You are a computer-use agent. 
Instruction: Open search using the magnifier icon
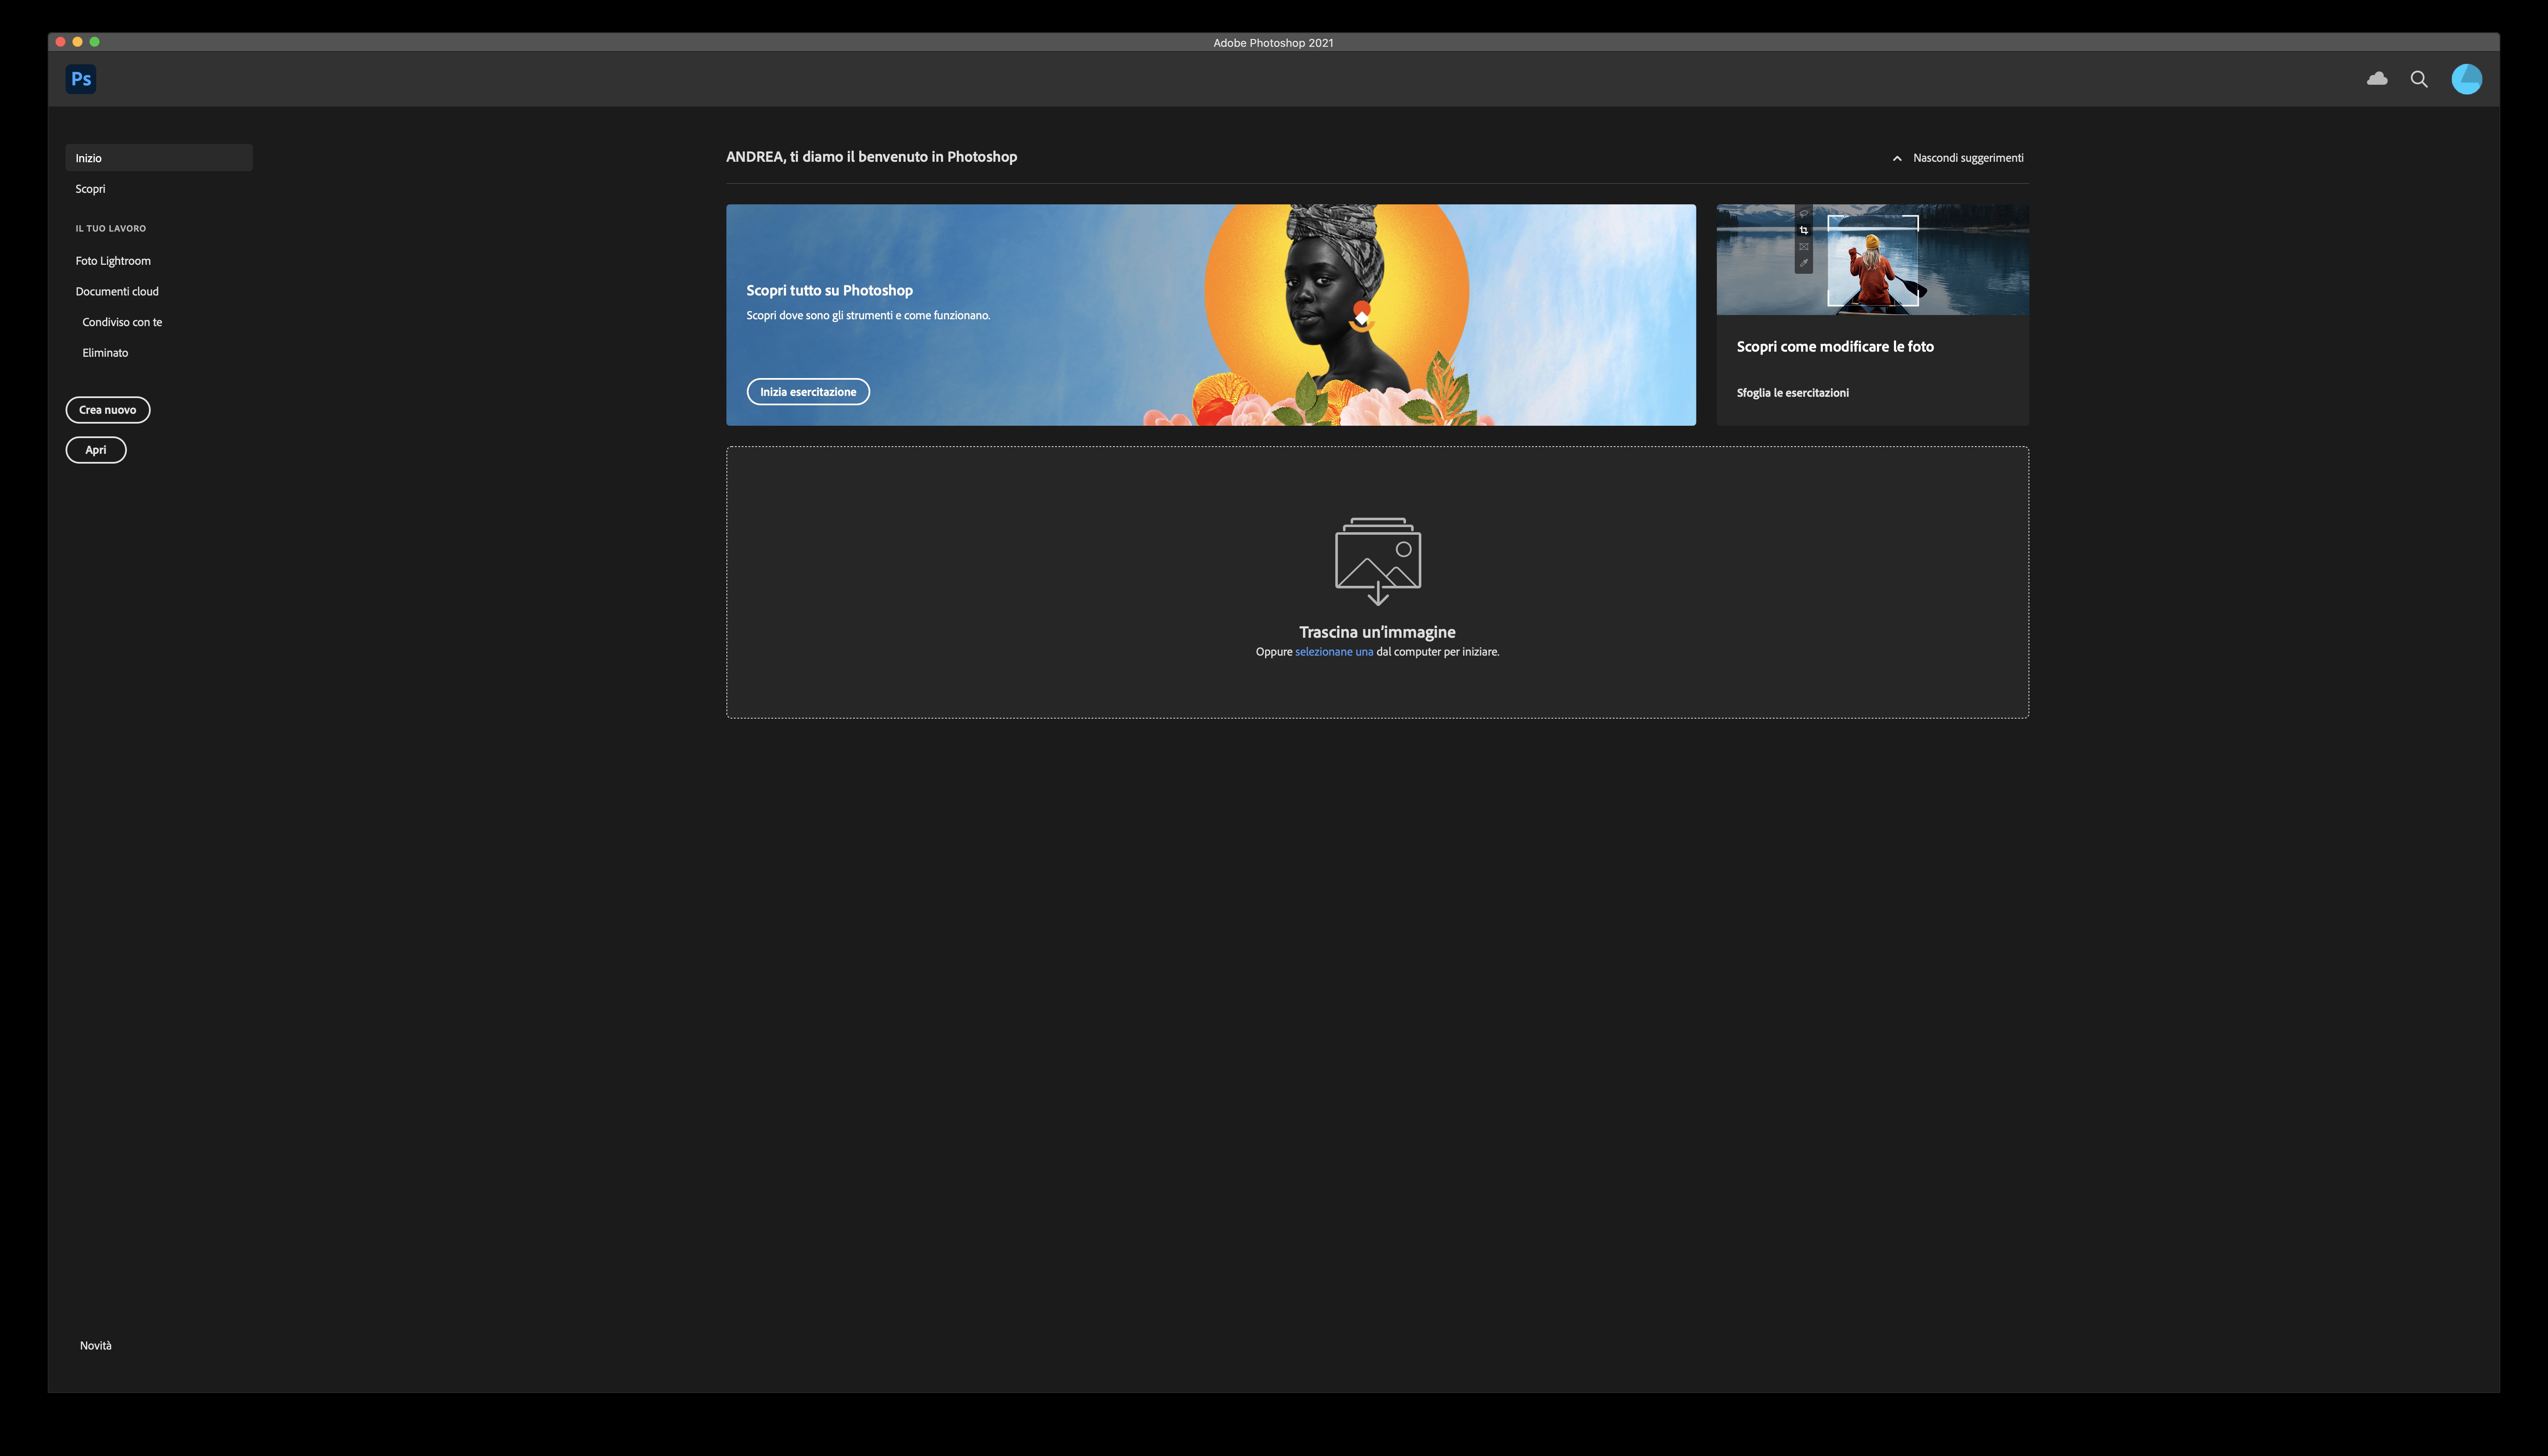pos(2420,79)
